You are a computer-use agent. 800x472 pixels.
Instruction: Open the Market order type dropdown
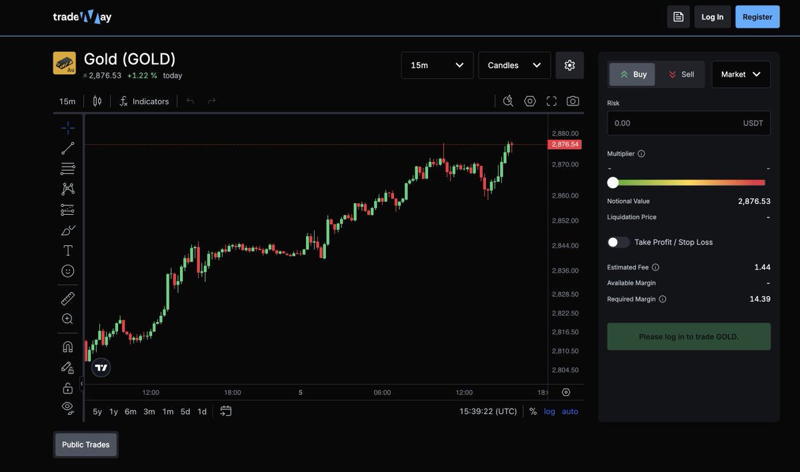[x=741, y=74]
